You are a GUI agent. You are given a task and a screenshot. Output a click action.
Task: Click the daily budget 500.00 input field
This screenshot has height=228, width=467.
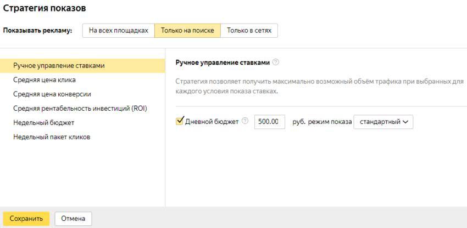(x=269, y=122)
